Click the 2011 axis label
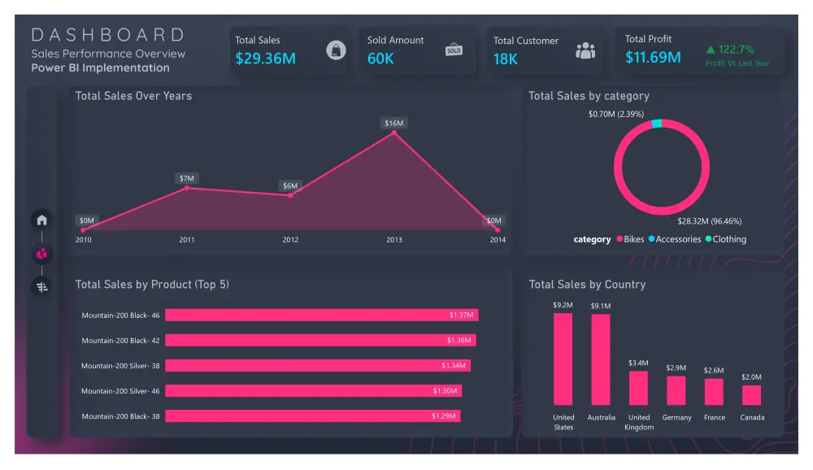Image resolution: width=813 pixels, height=470 pixels. 187,240
